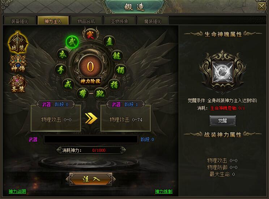Screen dimensions: 269x199
Task: Select the 靴 boots slot icon
Action: pyautogui.click(x=100, y=94)
